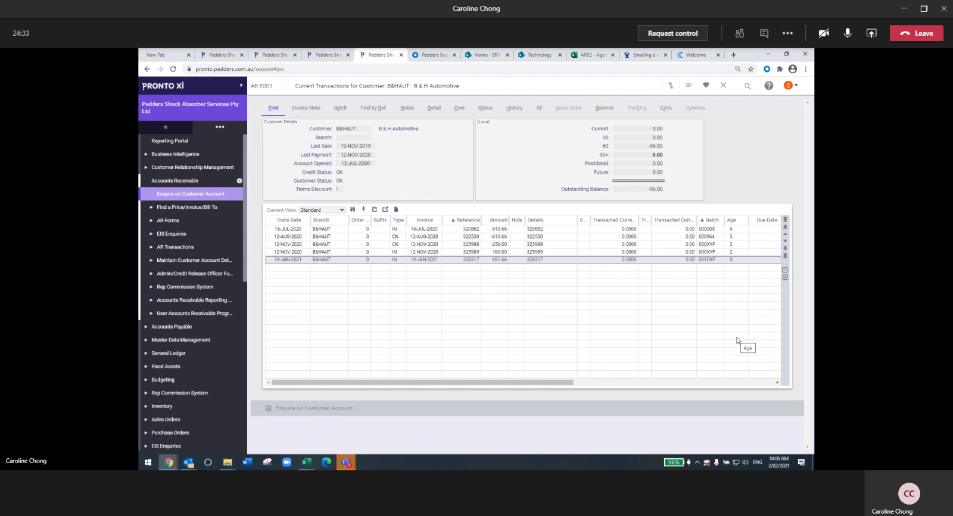
Task: Open the Notes tab
Action: (407, 108)
